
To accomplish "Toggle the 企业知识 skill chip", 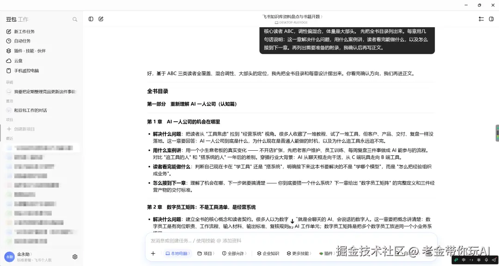I will pos(268,253).
